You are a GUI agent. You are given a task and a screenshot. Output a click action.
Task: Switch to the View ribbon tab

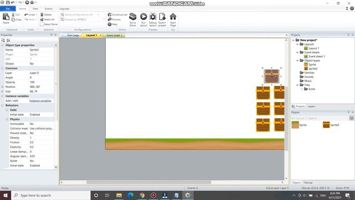pos(35,9)
